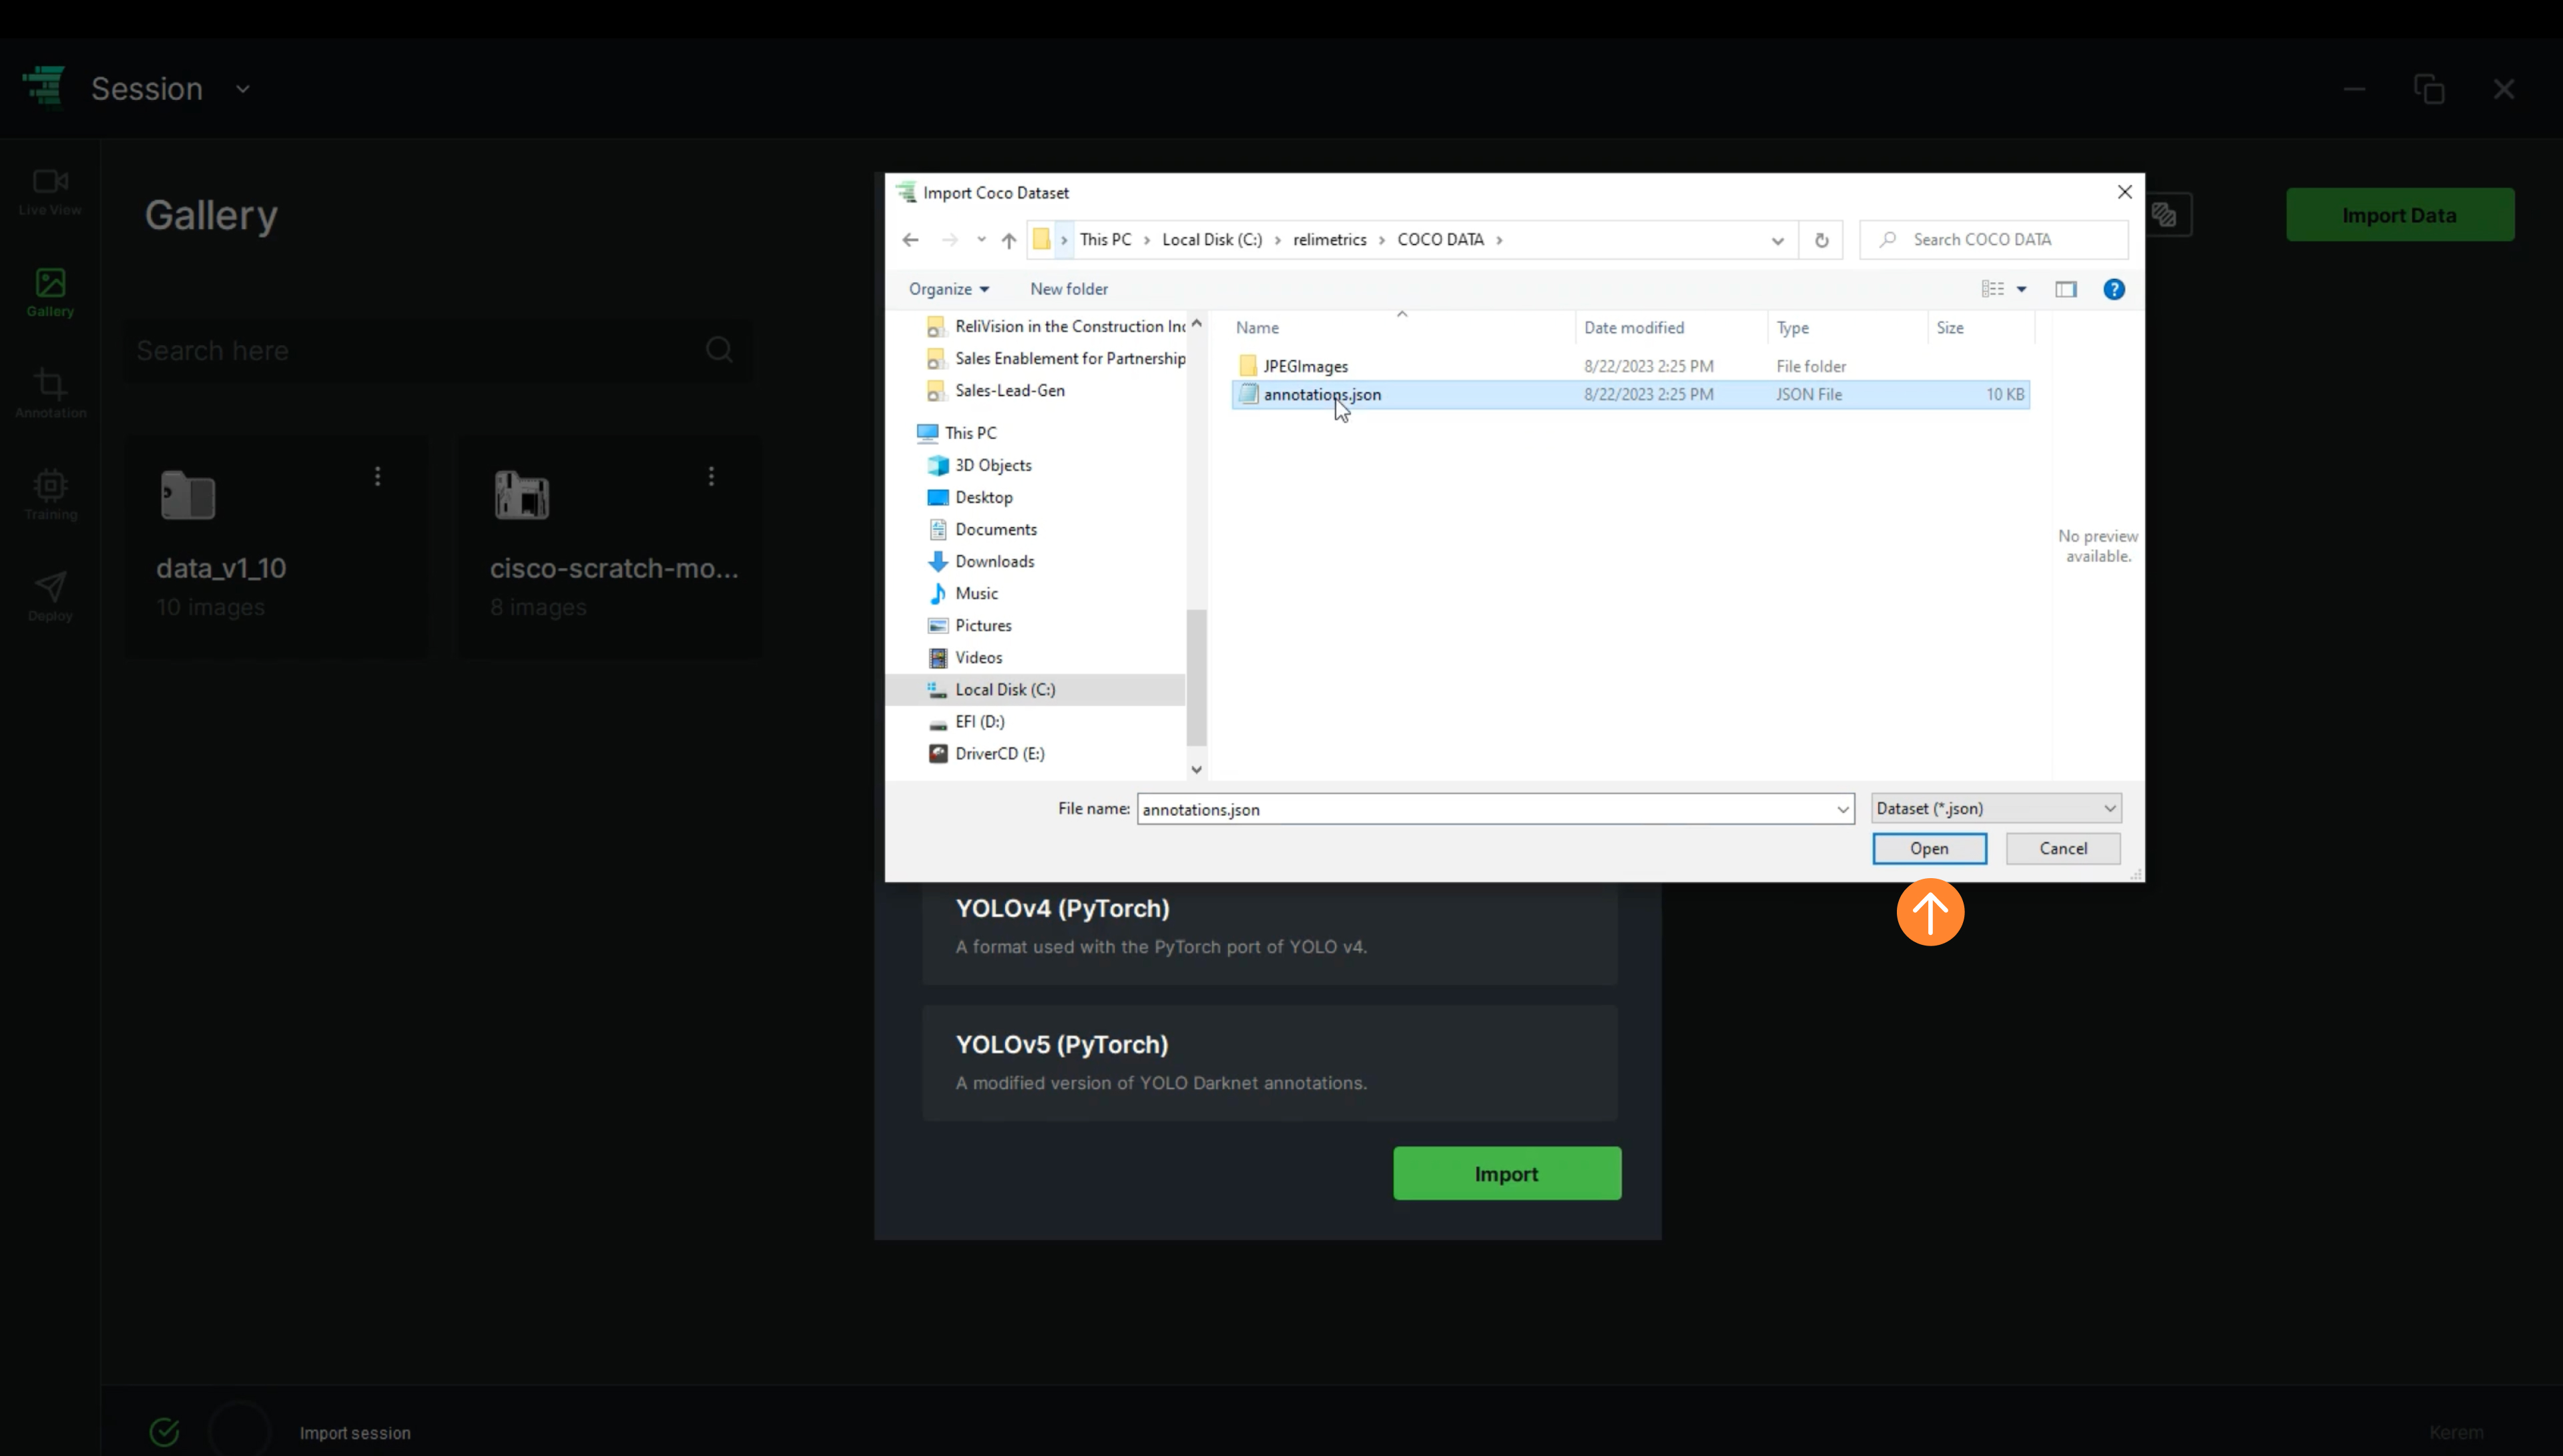This screenshot has width=2563, height=1456.
Task: Change view layout icon in dialog
Action: point(1992,289)
